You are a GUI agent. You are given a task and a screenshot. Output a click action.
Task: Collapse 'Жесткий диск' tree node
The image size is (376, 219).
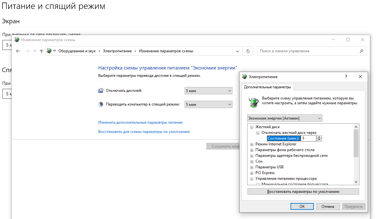(252, 127)
